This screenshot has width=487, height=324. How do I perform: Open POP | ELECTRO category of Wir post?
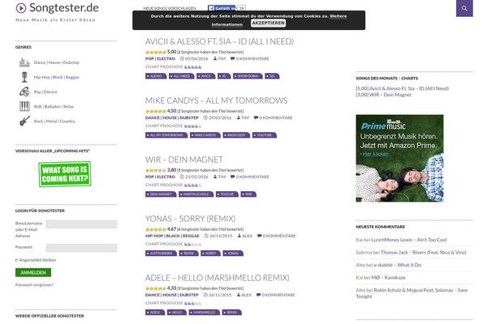tap(160, 177)
